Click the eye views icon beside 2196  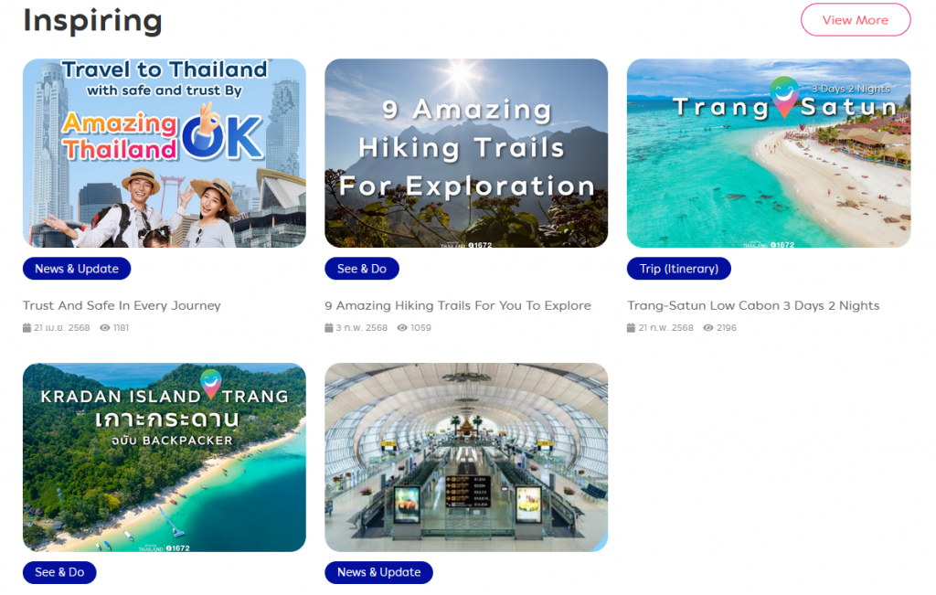[x=708, y=327]
